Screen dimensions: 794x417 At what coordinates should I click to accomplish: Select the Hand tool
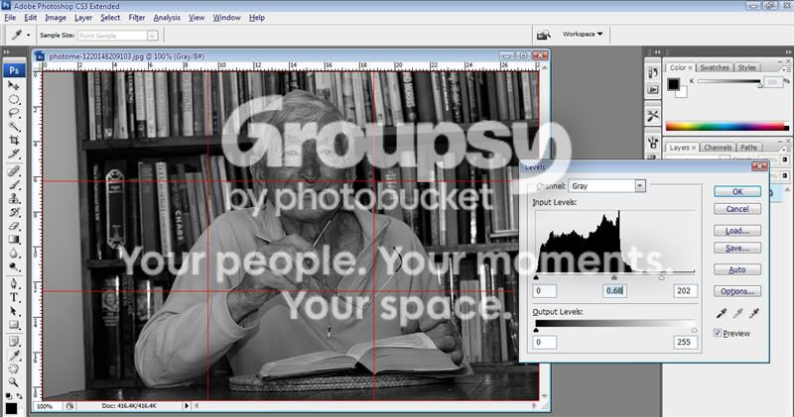14,368
